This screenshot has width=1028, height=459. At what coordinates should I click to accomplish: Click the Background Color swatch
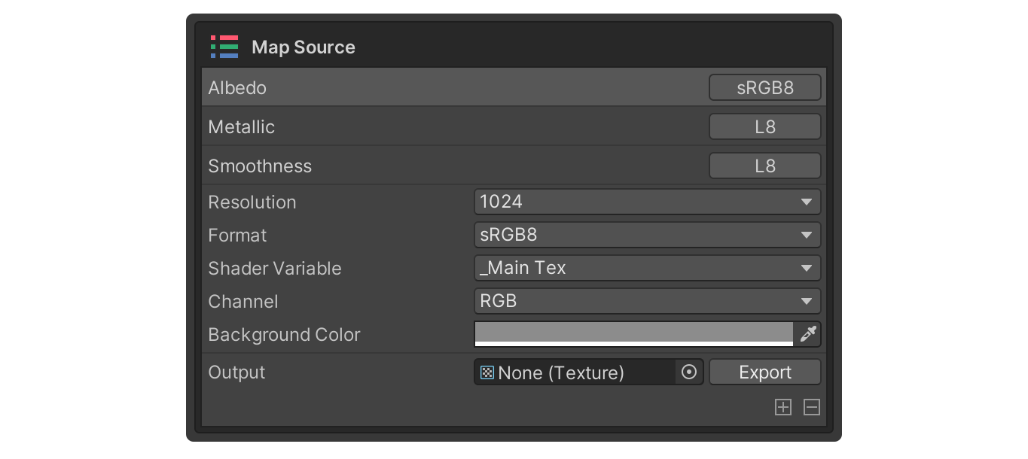click(x=633, y=334)
